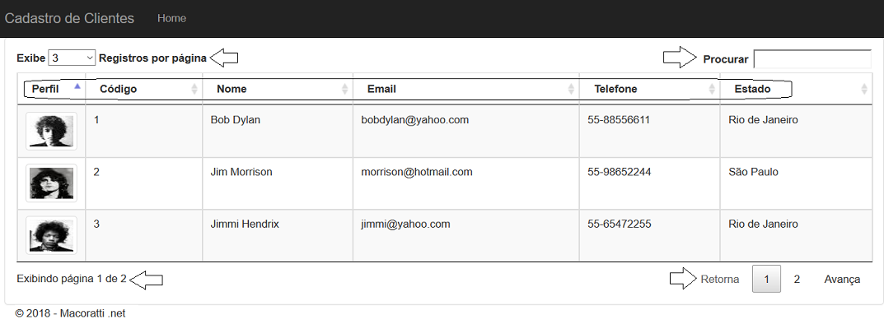Image resolution: width=884 pixels, height=324 pixels.
Task: Click Telefone column sort icon
Action: 712,89
